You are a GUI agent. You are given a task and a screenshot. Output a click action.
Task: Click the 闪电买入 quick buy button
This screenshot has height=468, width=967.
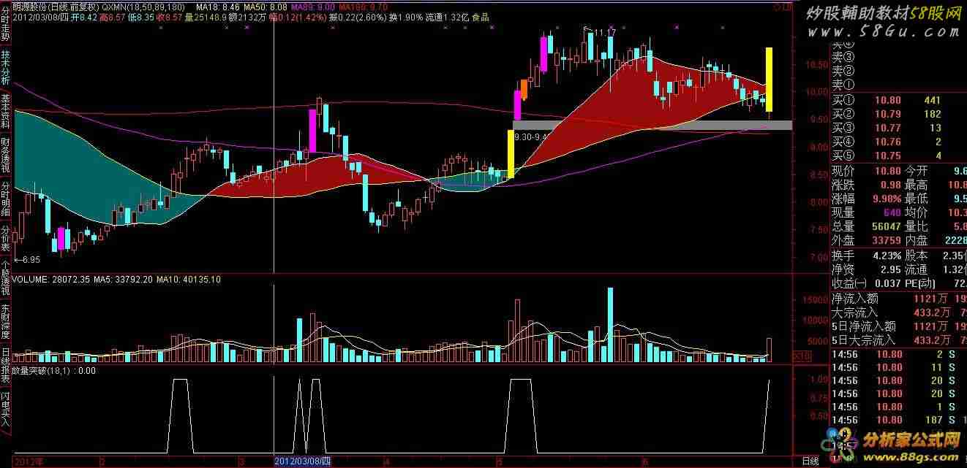pos(6,407)
